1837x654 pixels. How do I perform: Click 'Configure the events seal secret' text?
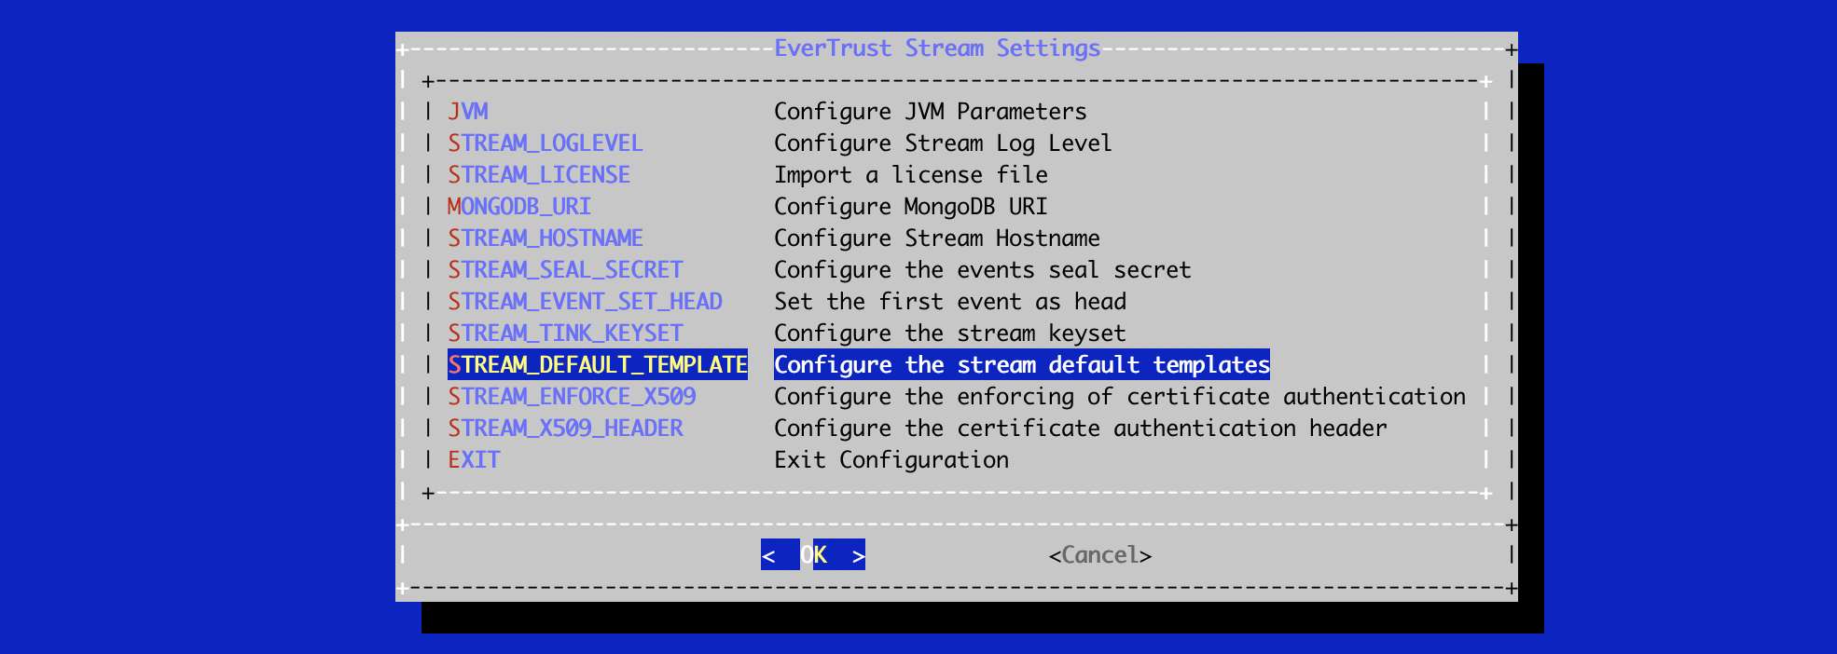point(982,270)
